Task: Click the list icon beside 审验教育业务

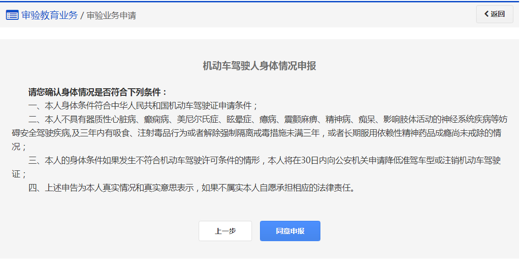Action: [12, 15]
